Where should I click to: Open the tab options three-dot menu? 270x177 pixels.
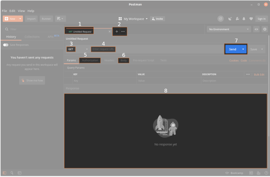click(x=123, y=32)
